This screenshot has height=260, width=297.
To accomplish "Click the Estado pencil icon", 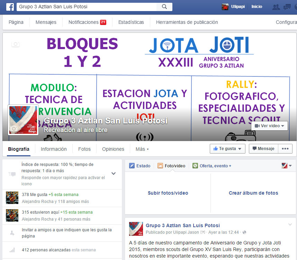I will (x=132, y=166).
